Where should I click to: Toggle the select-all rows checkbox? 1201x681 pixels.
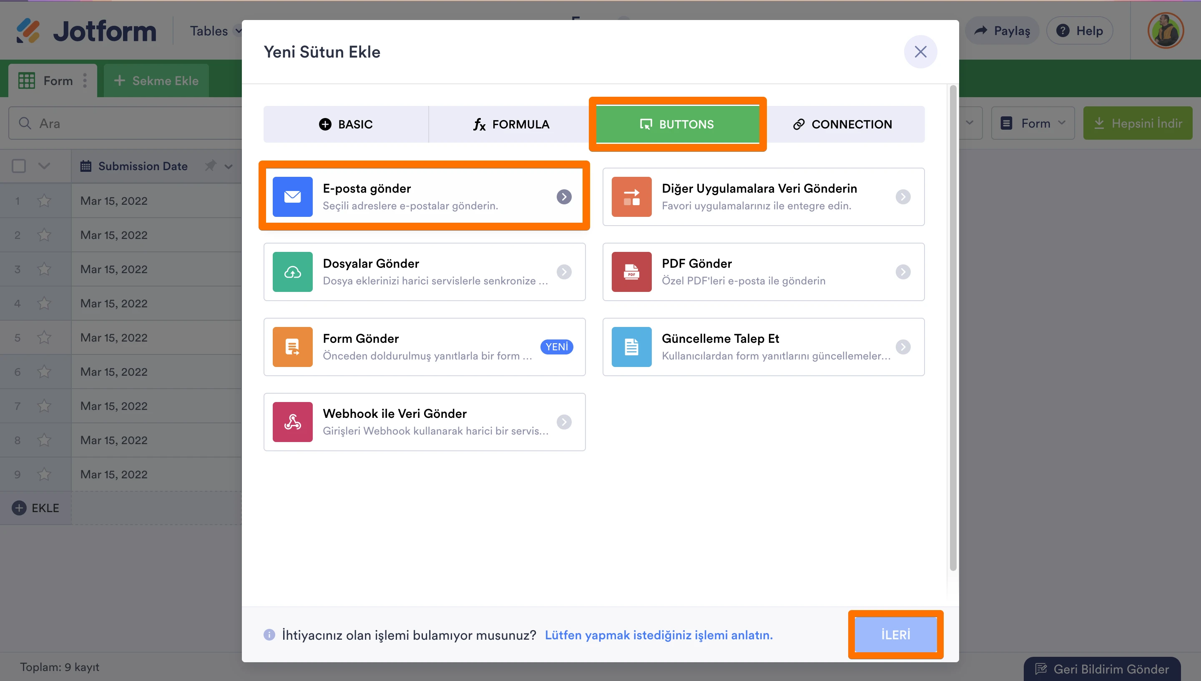(x=19, y=166)
